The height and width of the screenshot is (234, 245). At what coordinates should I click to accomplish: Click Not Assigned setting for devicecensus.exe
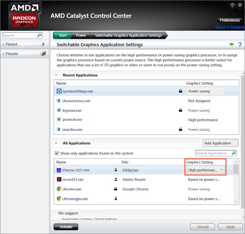coord(199,101)
